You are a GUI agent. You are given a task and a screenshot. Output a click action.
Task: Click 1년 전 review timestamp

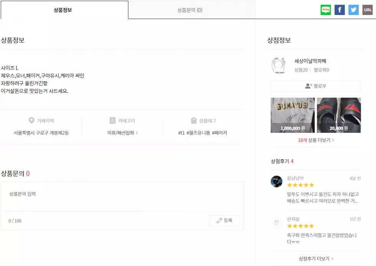pyautogui.click(x=355, y=219)
